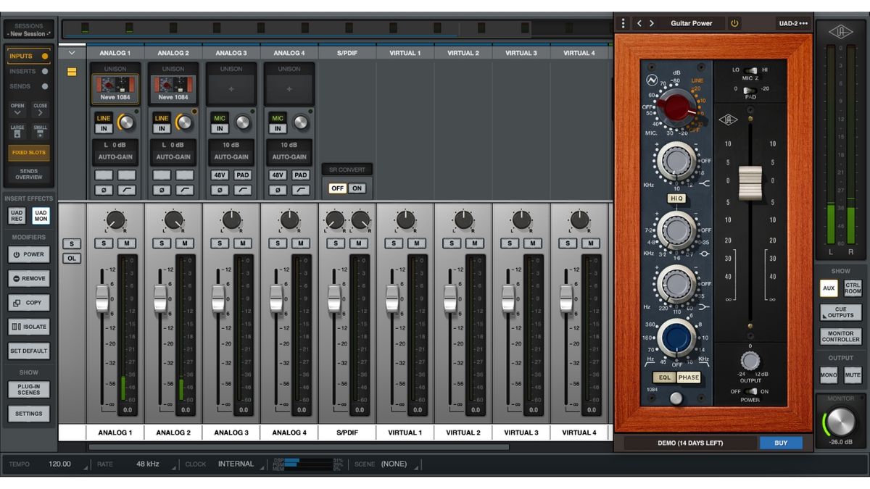Screen dimensions: 870x489
Task: Click the red Neve 1084 gain knob
Action: click(676, 108)
